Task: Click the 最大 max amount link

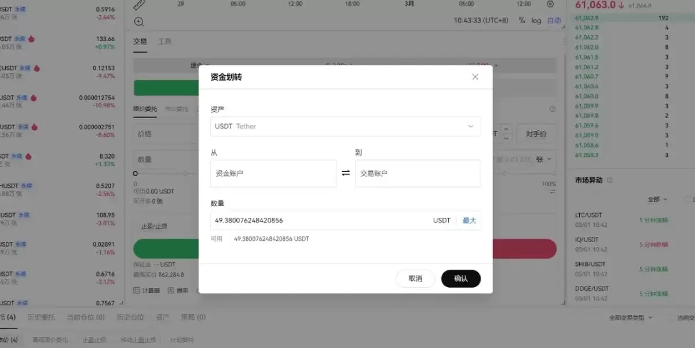Action: tap(469, 220)
